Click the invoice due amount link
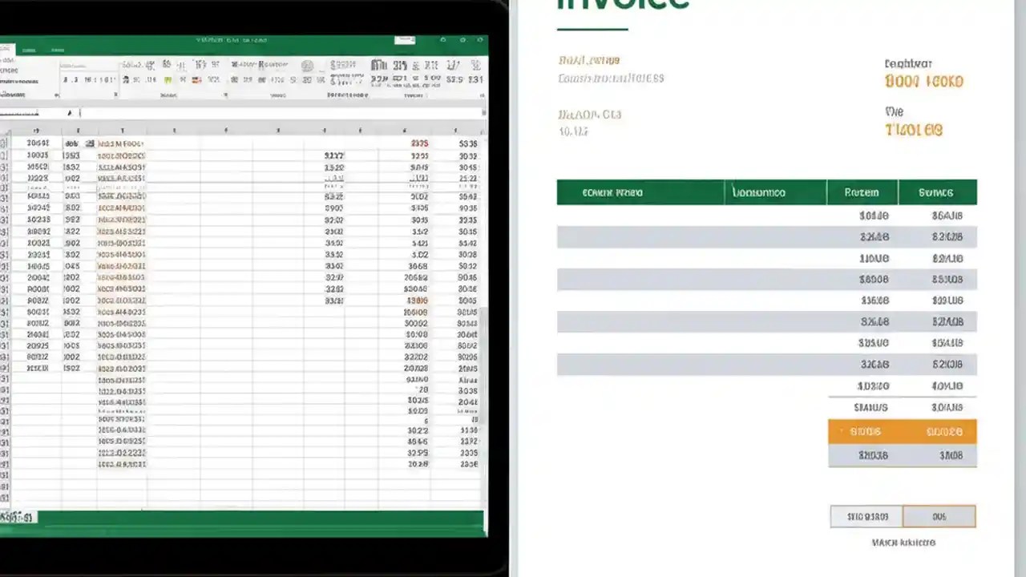This screenshot has height=577, width=1026. pyautogui.click(x=914, y=130)
